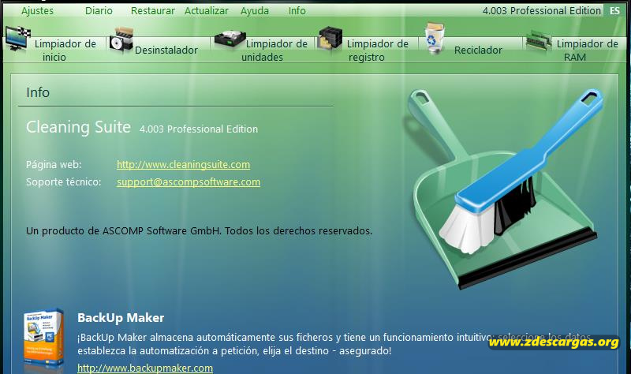Open the Ayuda menu
This screenshot has height=374, width=631.
click(x=255, y=11)
